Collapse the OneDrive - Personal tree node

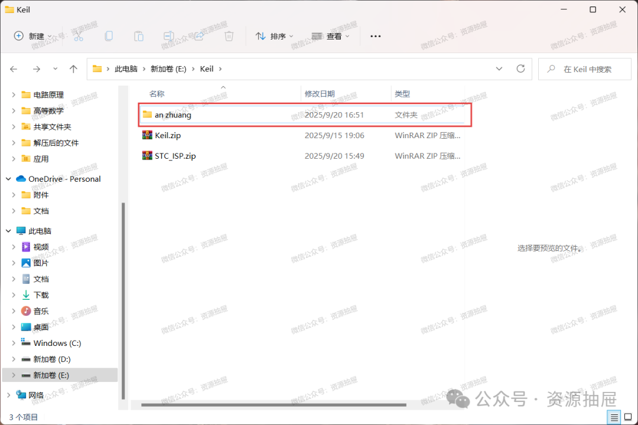(x=8, y=179)
